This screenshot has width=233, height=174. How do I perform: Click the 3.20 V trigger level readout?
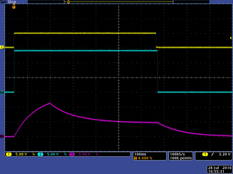coord(225,154)
